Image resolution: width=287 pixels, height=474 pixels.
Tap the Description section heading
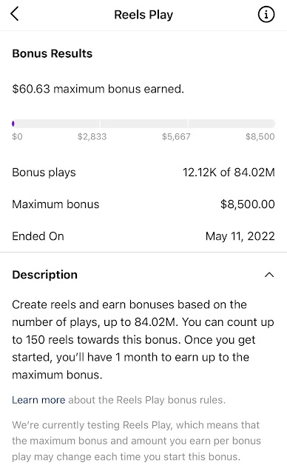44,275
